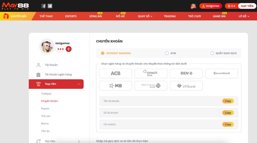Expand the Quay số dropdown menu
The image size is (257, 143).
(145, 16)
